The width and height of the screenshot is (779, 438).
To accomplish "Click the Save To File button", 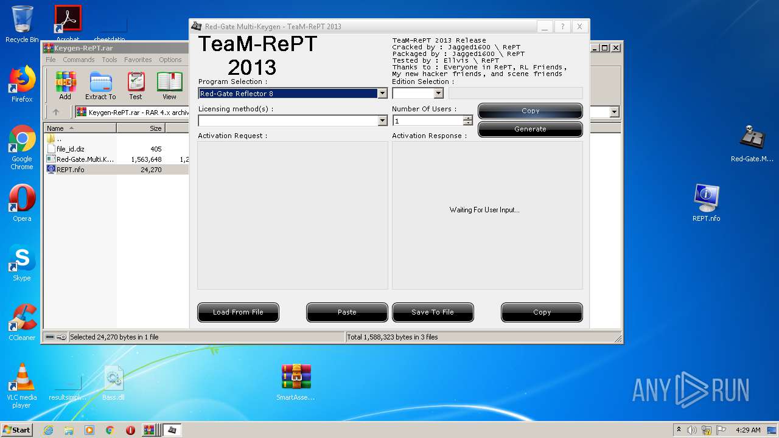I will point(433,312).
